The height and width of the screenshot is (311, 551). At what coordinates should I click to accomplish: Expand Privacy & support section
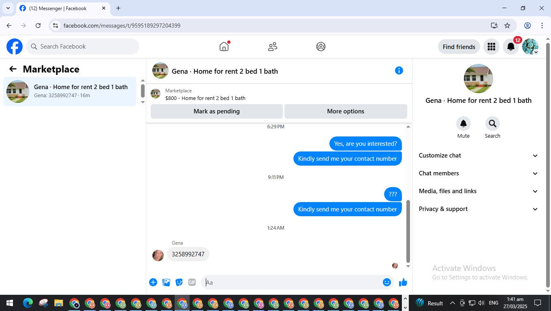click(478, 209)
